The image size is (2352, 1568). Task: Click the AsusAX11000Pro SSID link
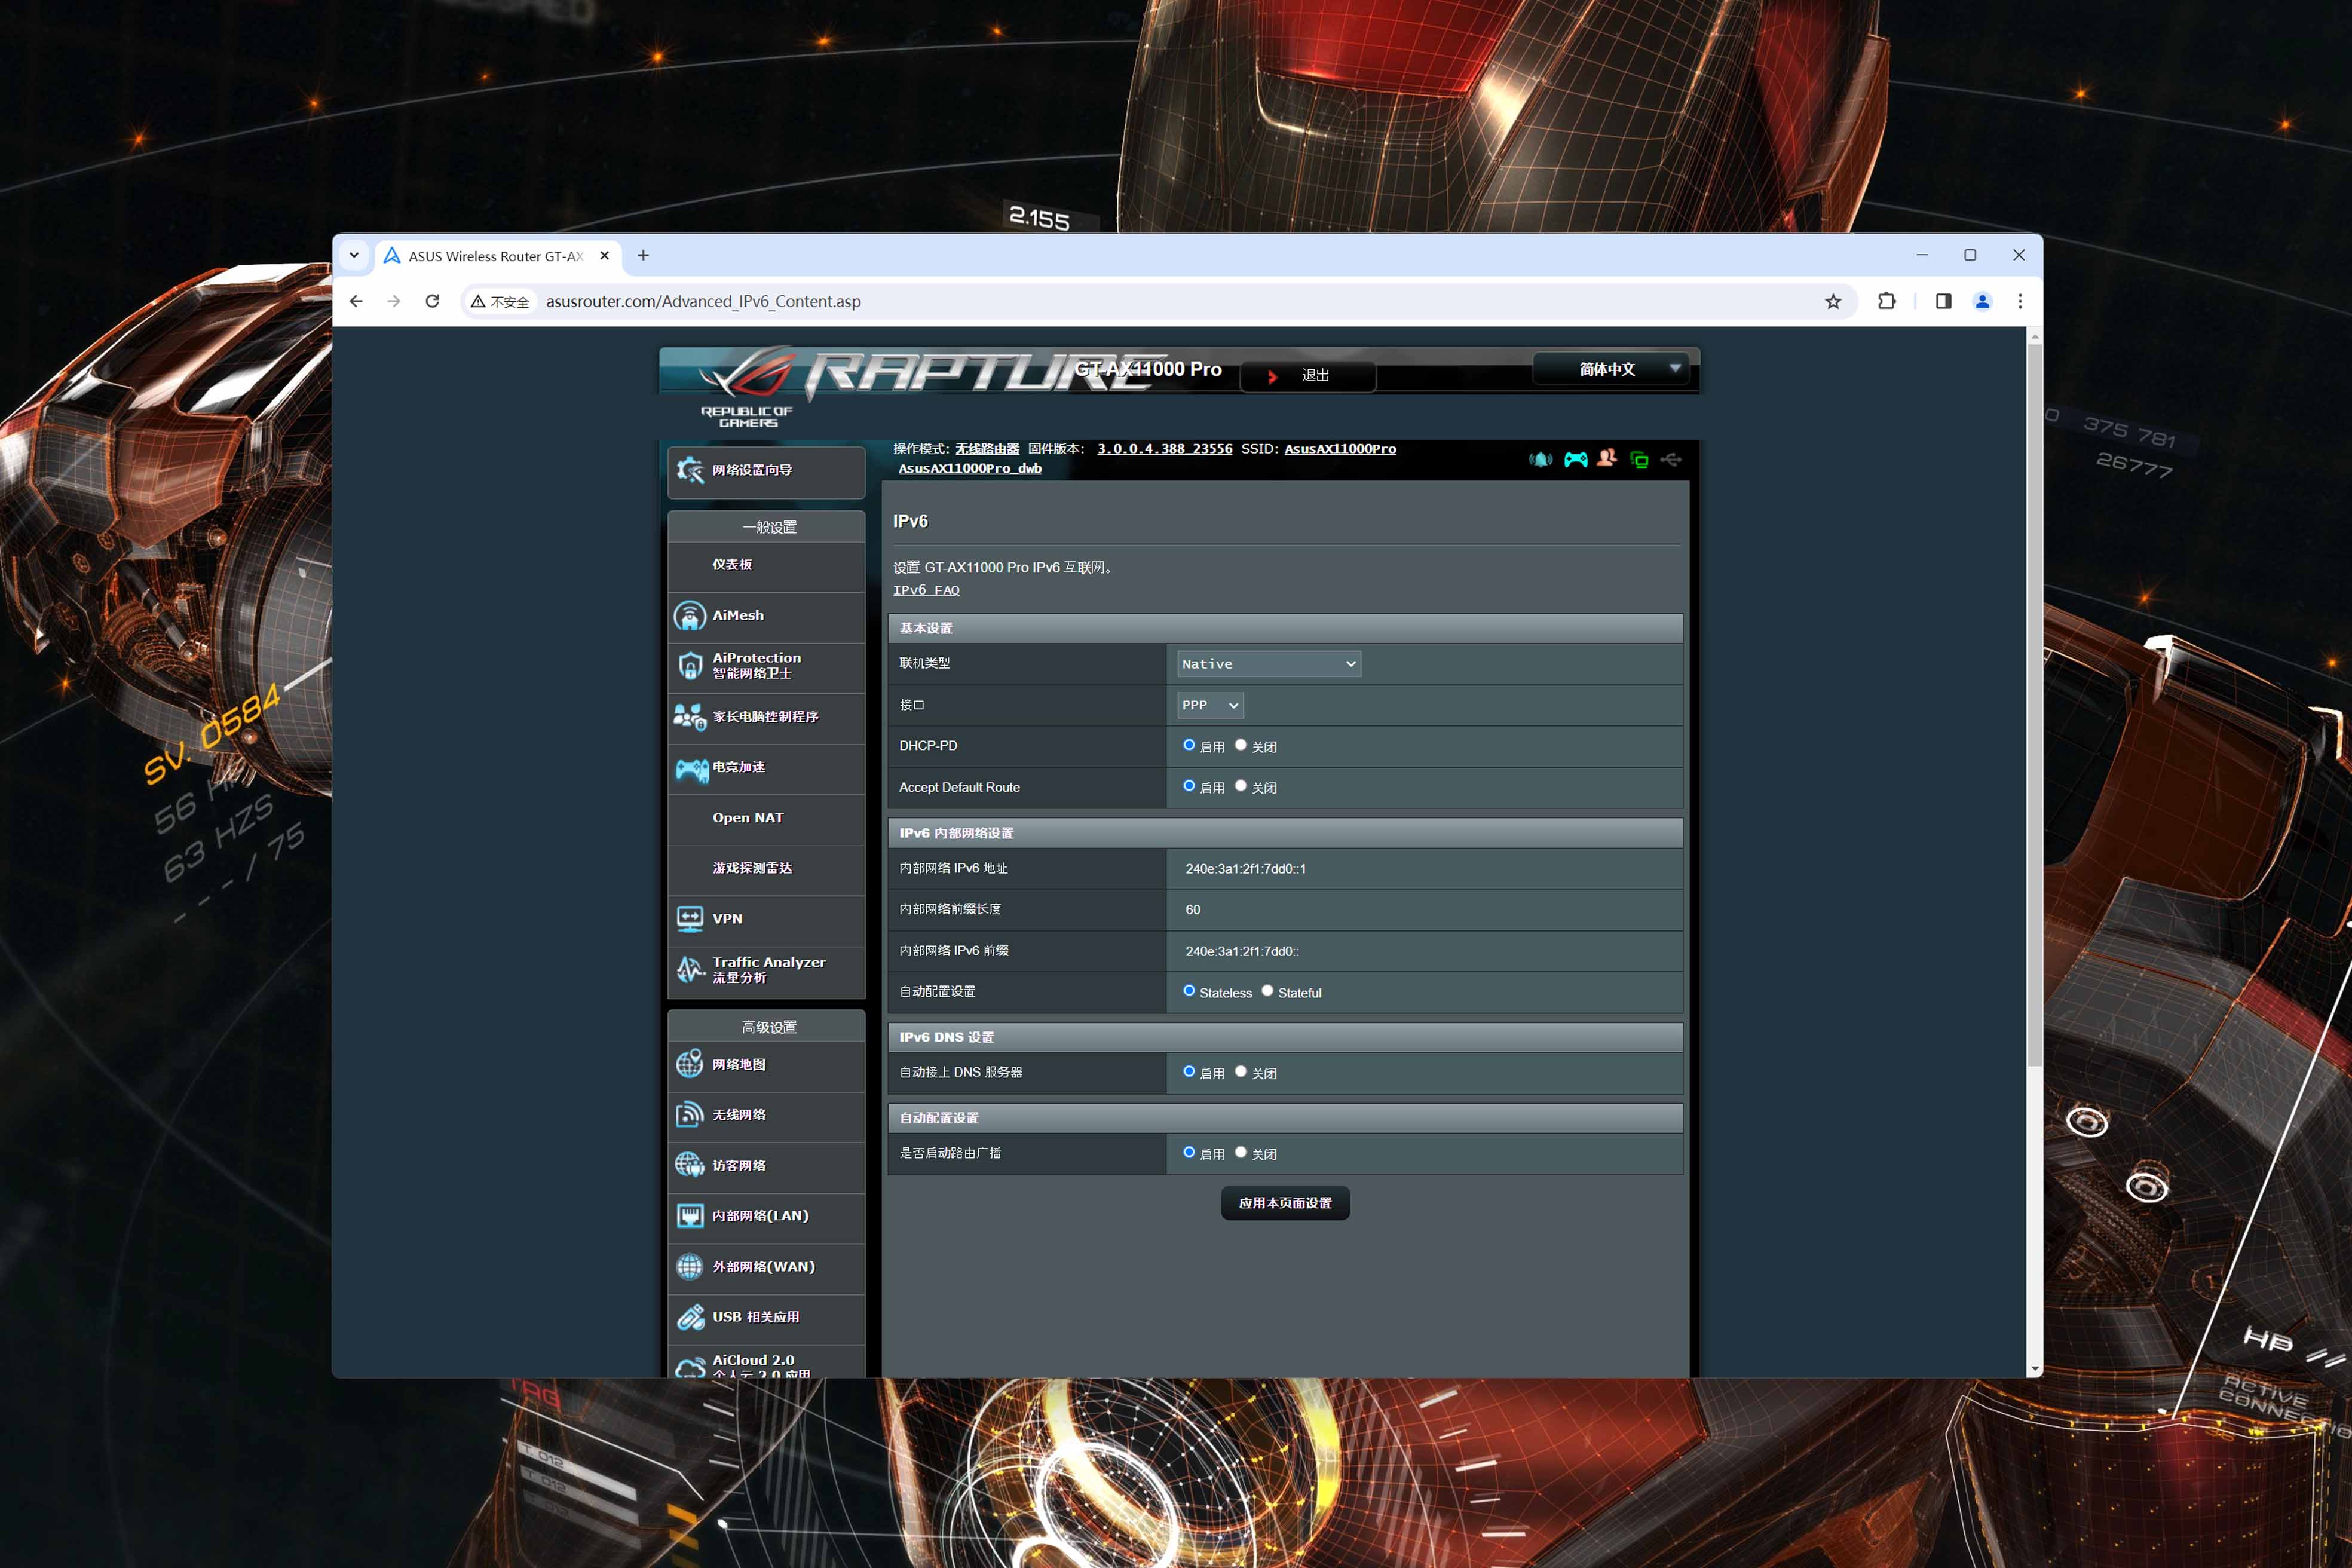1340,449
